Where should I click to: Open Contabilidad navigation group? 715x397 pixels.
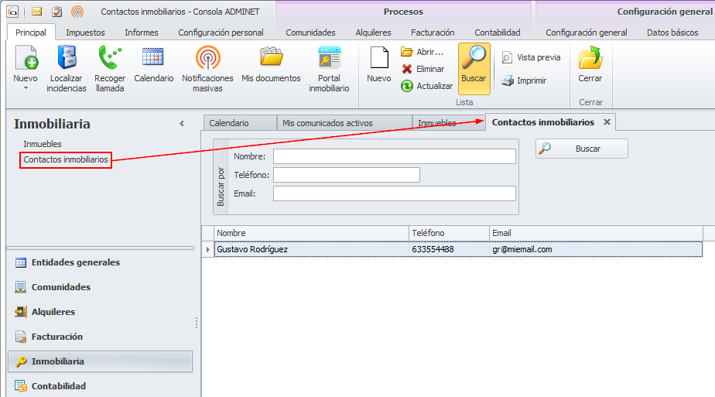pyautogui.click(x=101, y=386)
